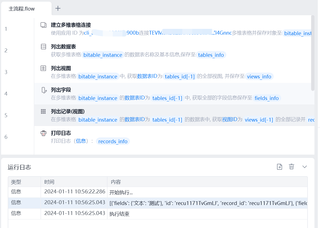320x228 pixels.
Task: Select the 列出视图 step icon
Action: tap(43, 68)
